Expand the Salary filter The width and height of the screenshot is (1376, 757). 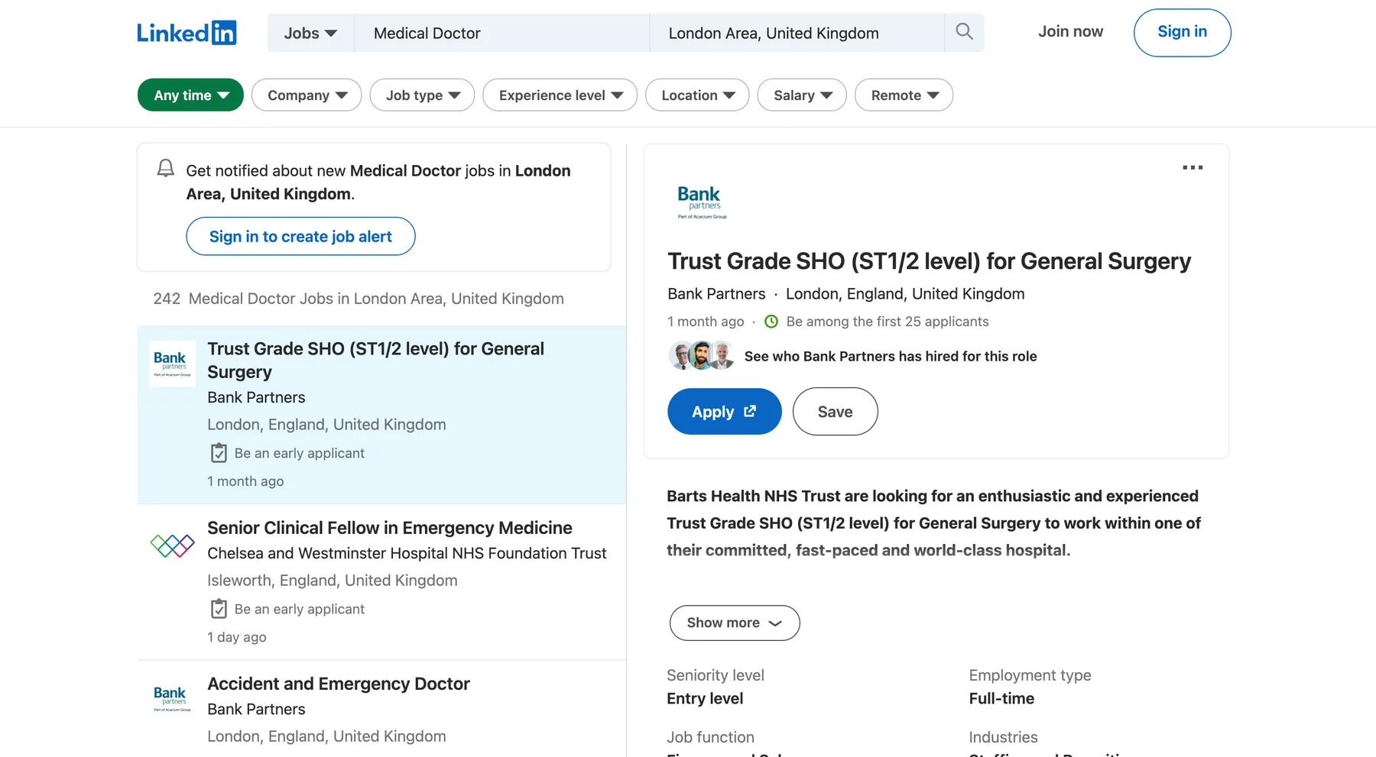[802, 95]
